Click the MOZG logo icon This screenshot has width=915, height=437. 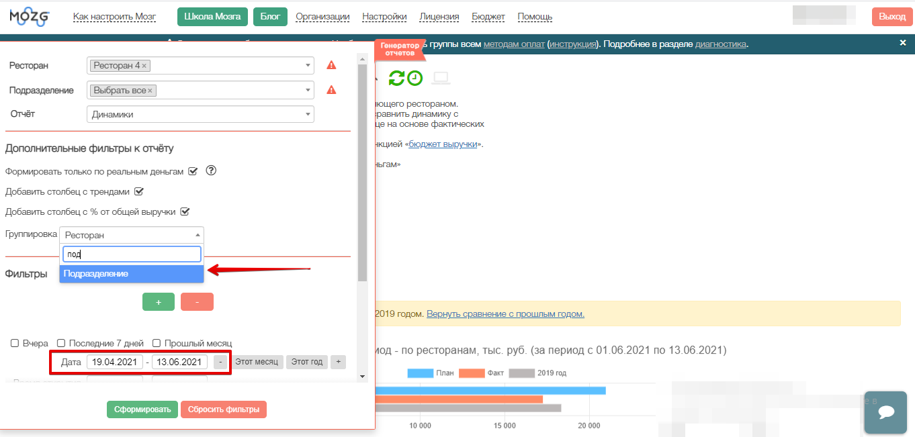29,17
